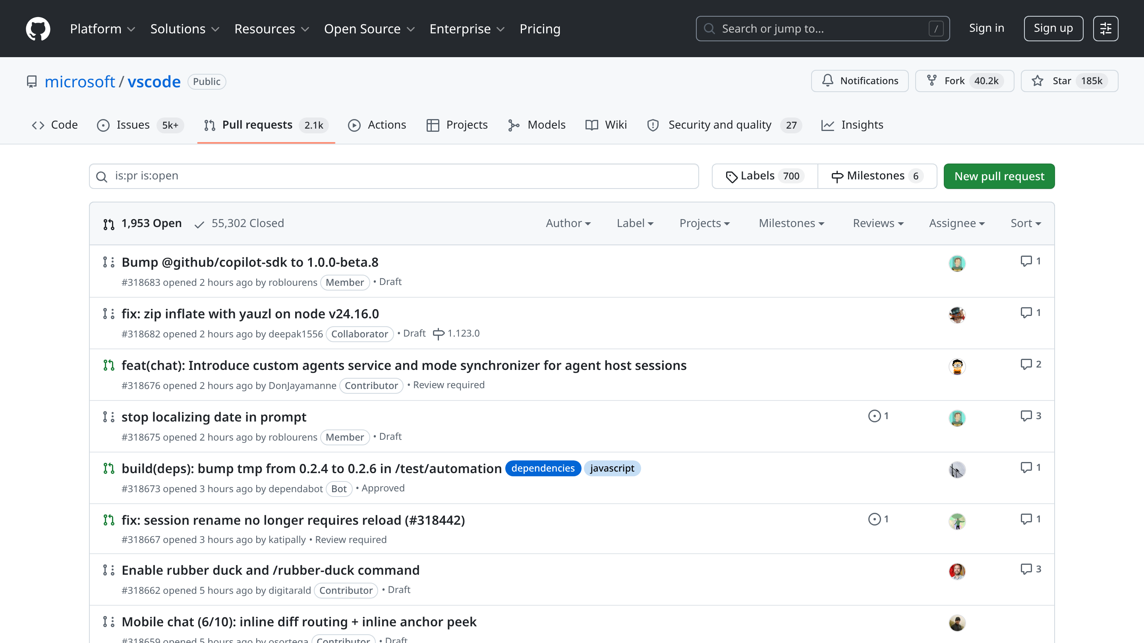
Task: Open the avatar on the rubber duck row
Action: pyautogui.click(x=957, y=571)
